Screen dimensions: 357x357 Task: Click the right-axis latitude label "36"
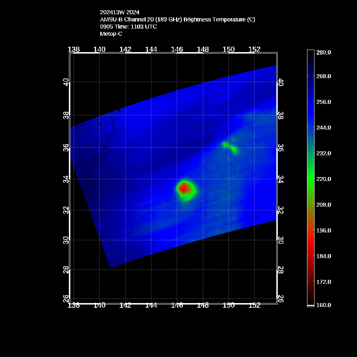(x=281, y=148)
